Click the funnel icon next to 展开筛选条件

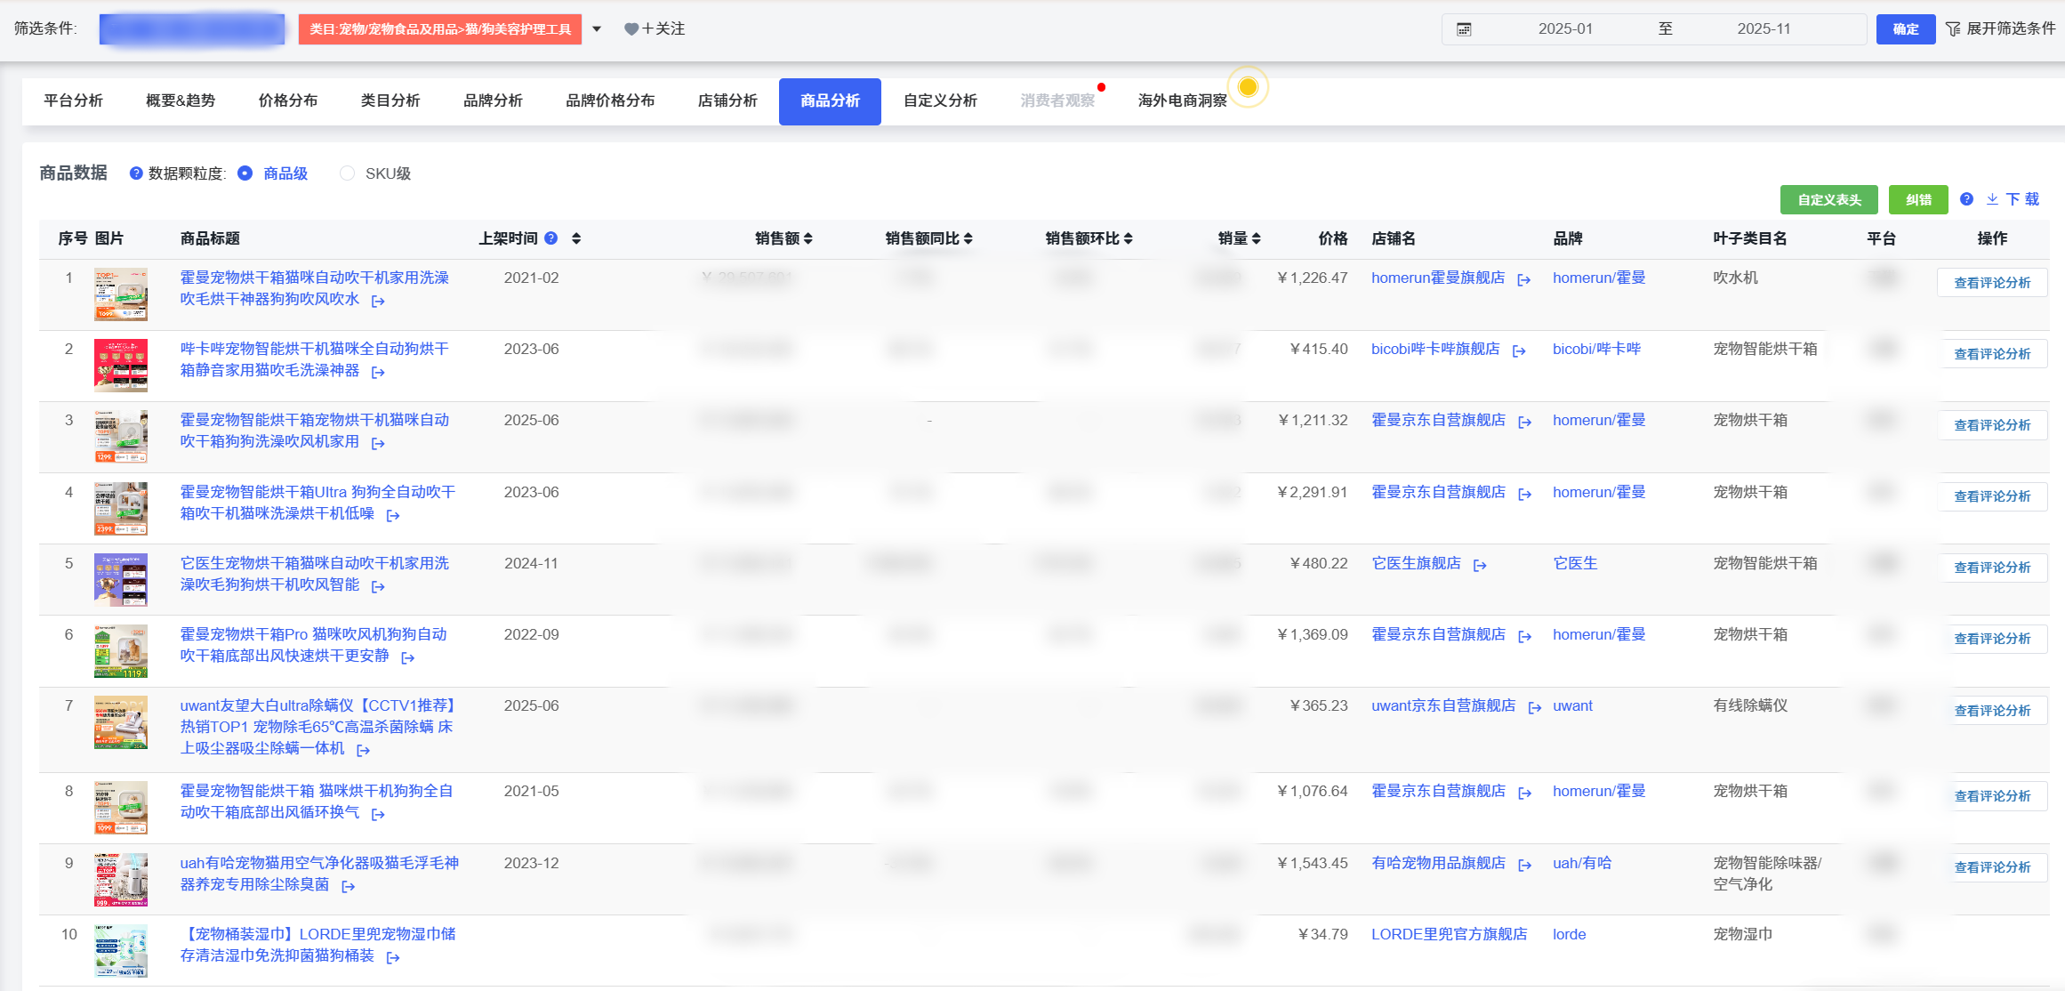point(1953,28)
